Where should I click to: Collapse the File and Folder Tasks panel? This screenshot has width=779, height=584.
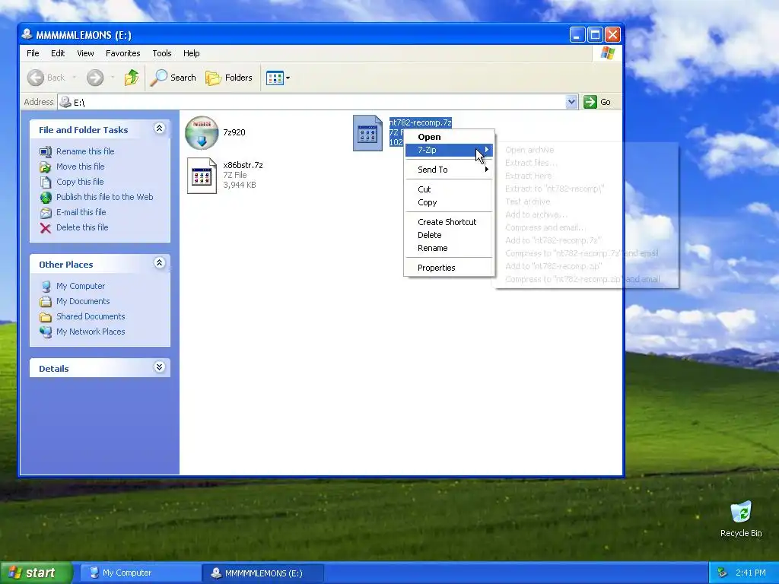(160, 129)
